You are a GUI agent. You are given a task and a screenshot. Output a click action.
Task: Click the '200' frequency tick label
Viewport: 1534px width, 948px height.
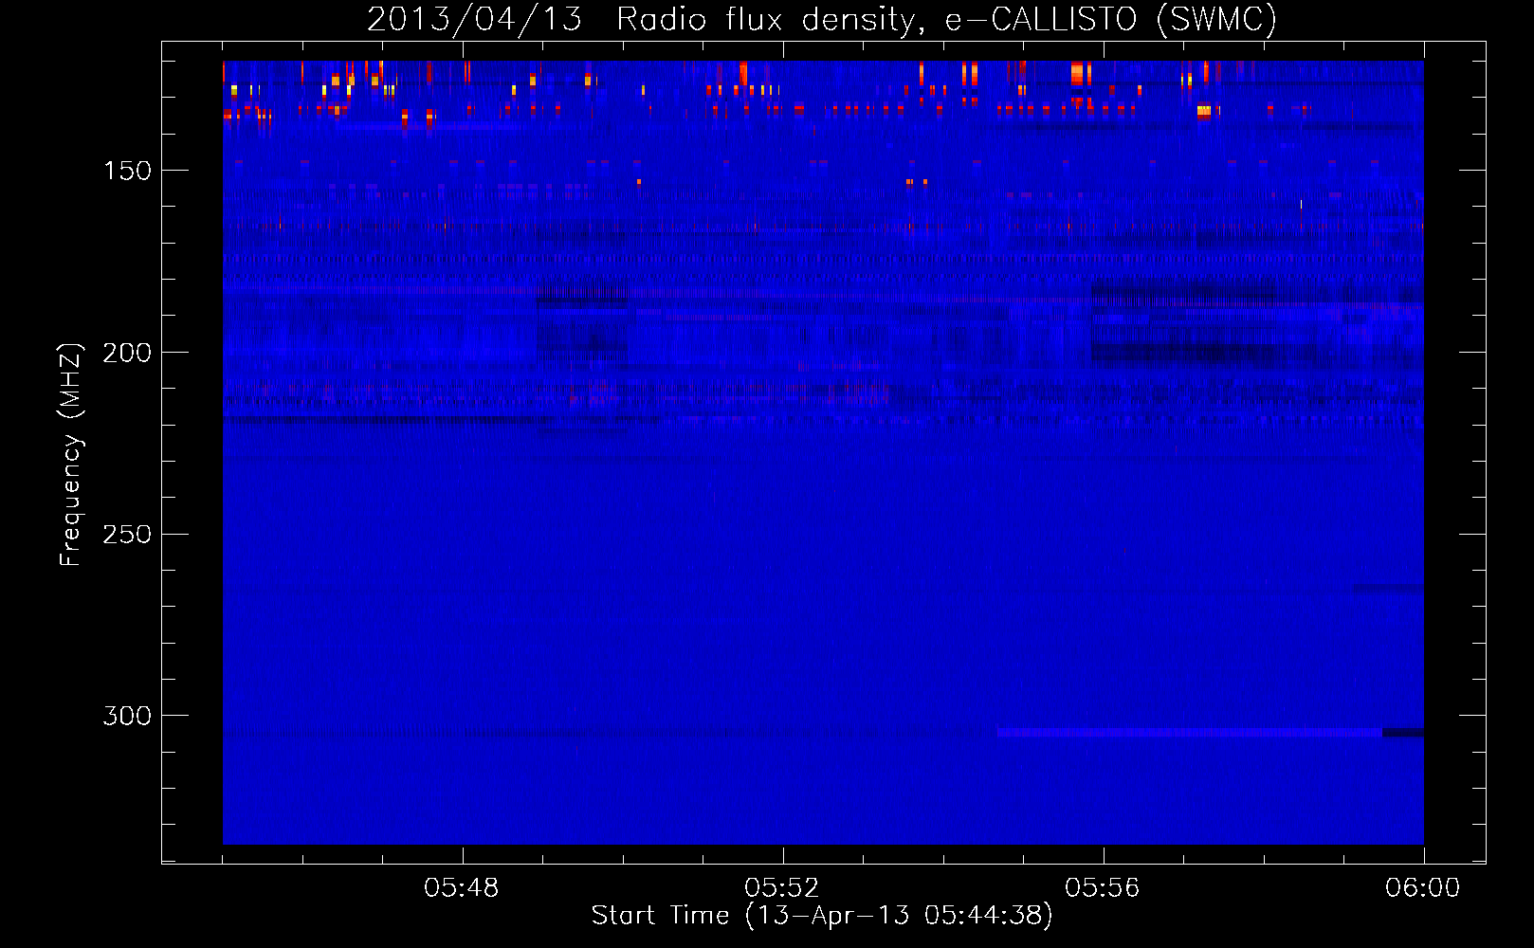(127, 353)
